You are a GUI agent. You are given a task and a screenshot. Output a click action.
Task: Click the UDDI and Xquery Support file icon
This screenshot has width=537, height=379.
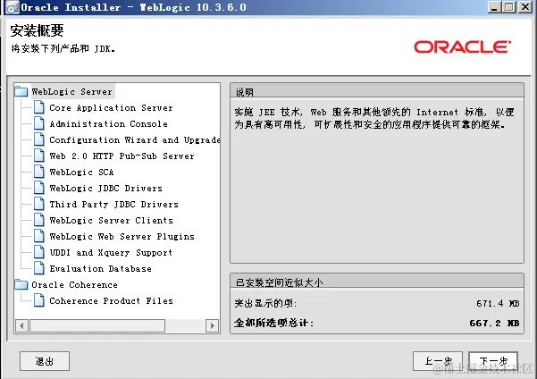click(x=39, y=252)
